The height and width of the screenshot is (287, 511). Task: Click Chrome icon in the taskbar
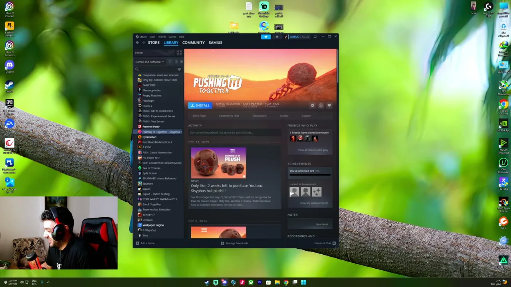pos(286,282)
